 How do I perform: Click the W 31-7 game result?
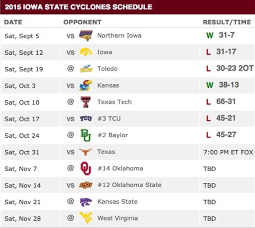click(x=221, y=35)
